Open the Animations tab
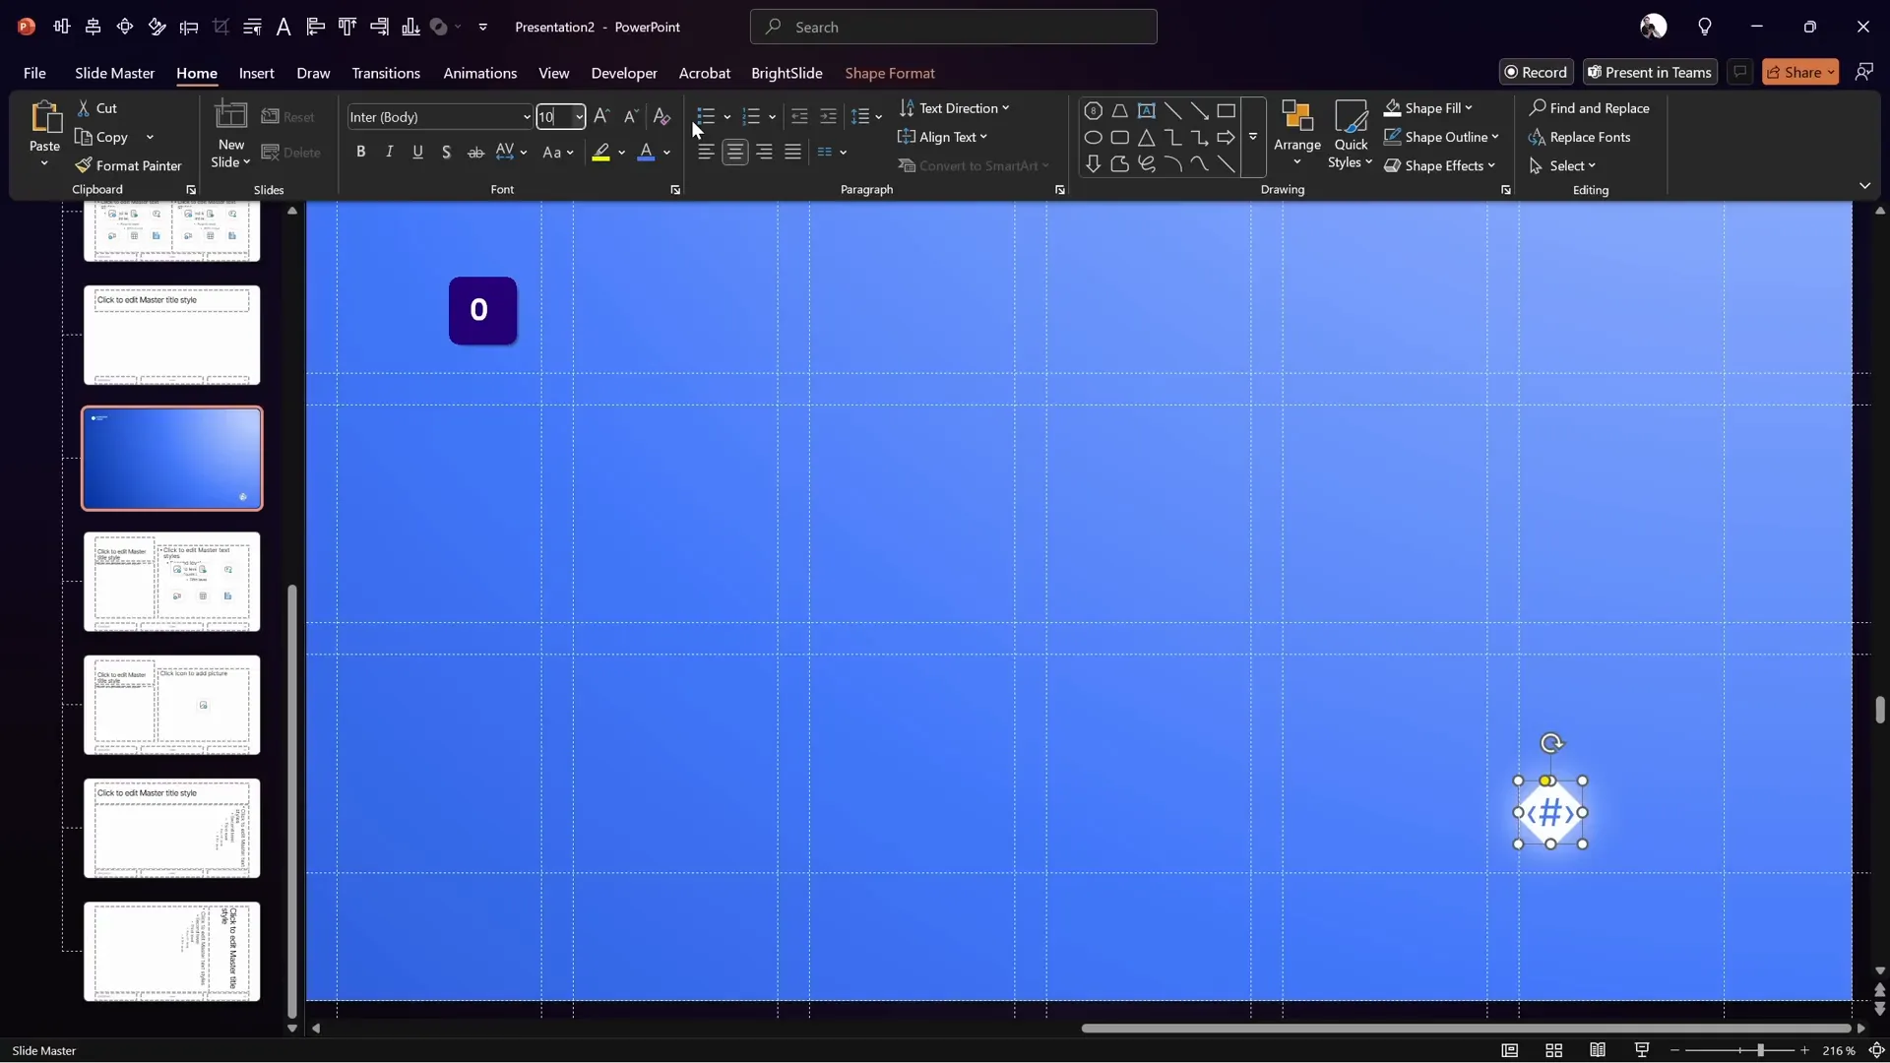The width and height of the screenshot is (1890, 1063). pos(479,73)
